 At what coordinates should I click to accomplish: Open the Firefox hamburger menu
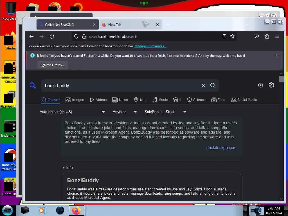click(277, 36)
